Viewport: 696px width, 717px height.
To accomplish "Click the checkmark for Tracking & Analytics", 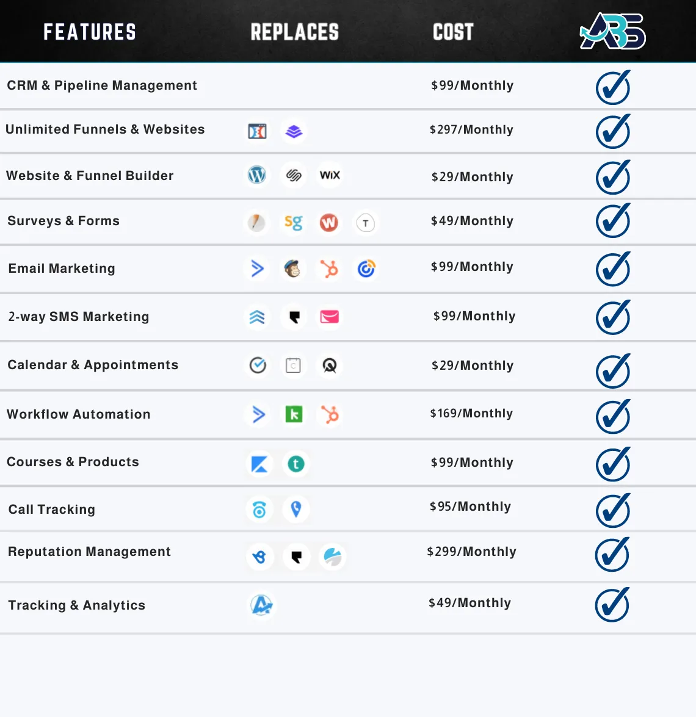I will 612,605.
